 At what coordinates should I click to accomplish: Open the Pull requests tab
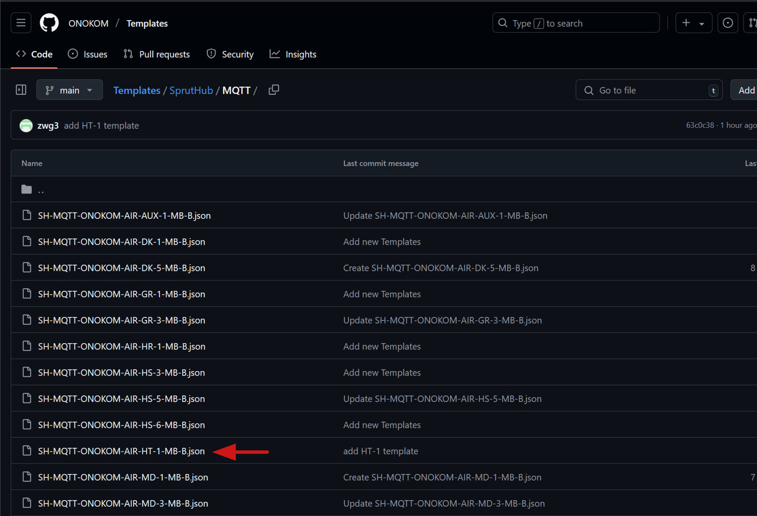point(157,54)
